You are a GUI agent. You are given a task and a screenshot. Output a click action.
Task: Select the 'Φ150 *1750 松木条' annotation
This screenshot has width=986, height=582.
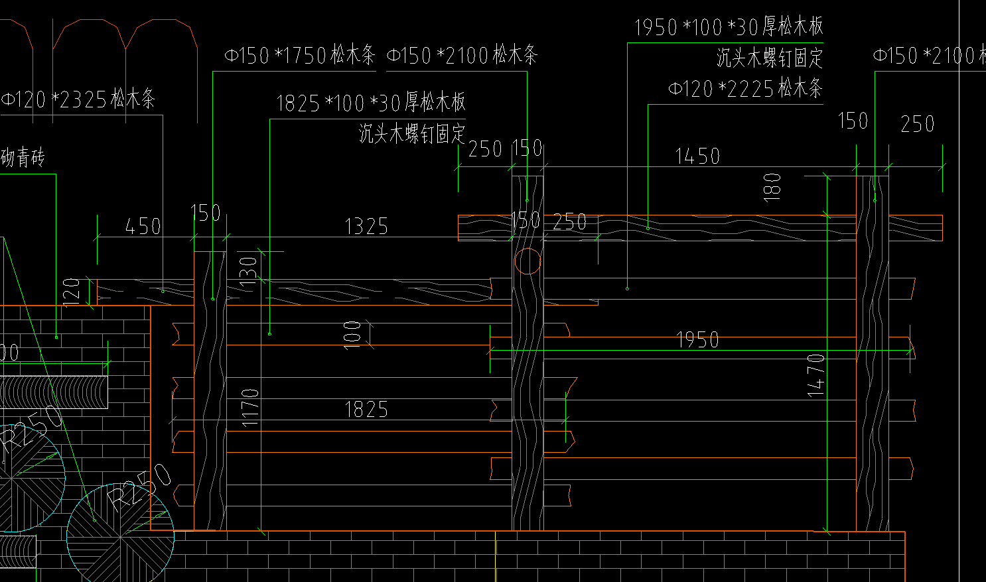[300, 55]
